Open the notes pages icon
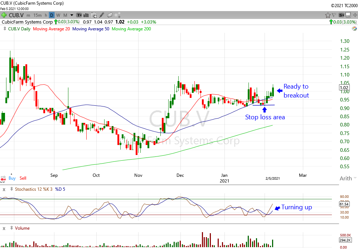Screen dimensions: 358x250 (110, 15)
